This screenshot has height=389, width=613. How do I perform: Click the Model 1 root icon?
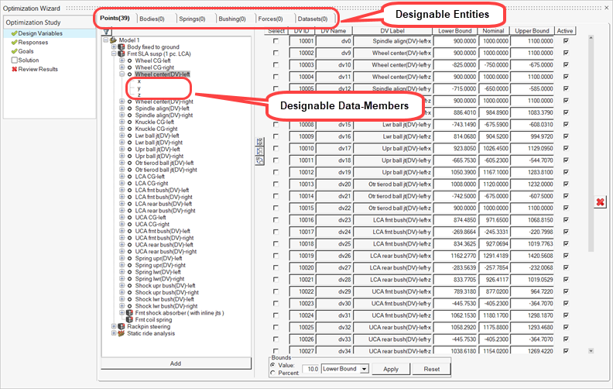point(113,40)
